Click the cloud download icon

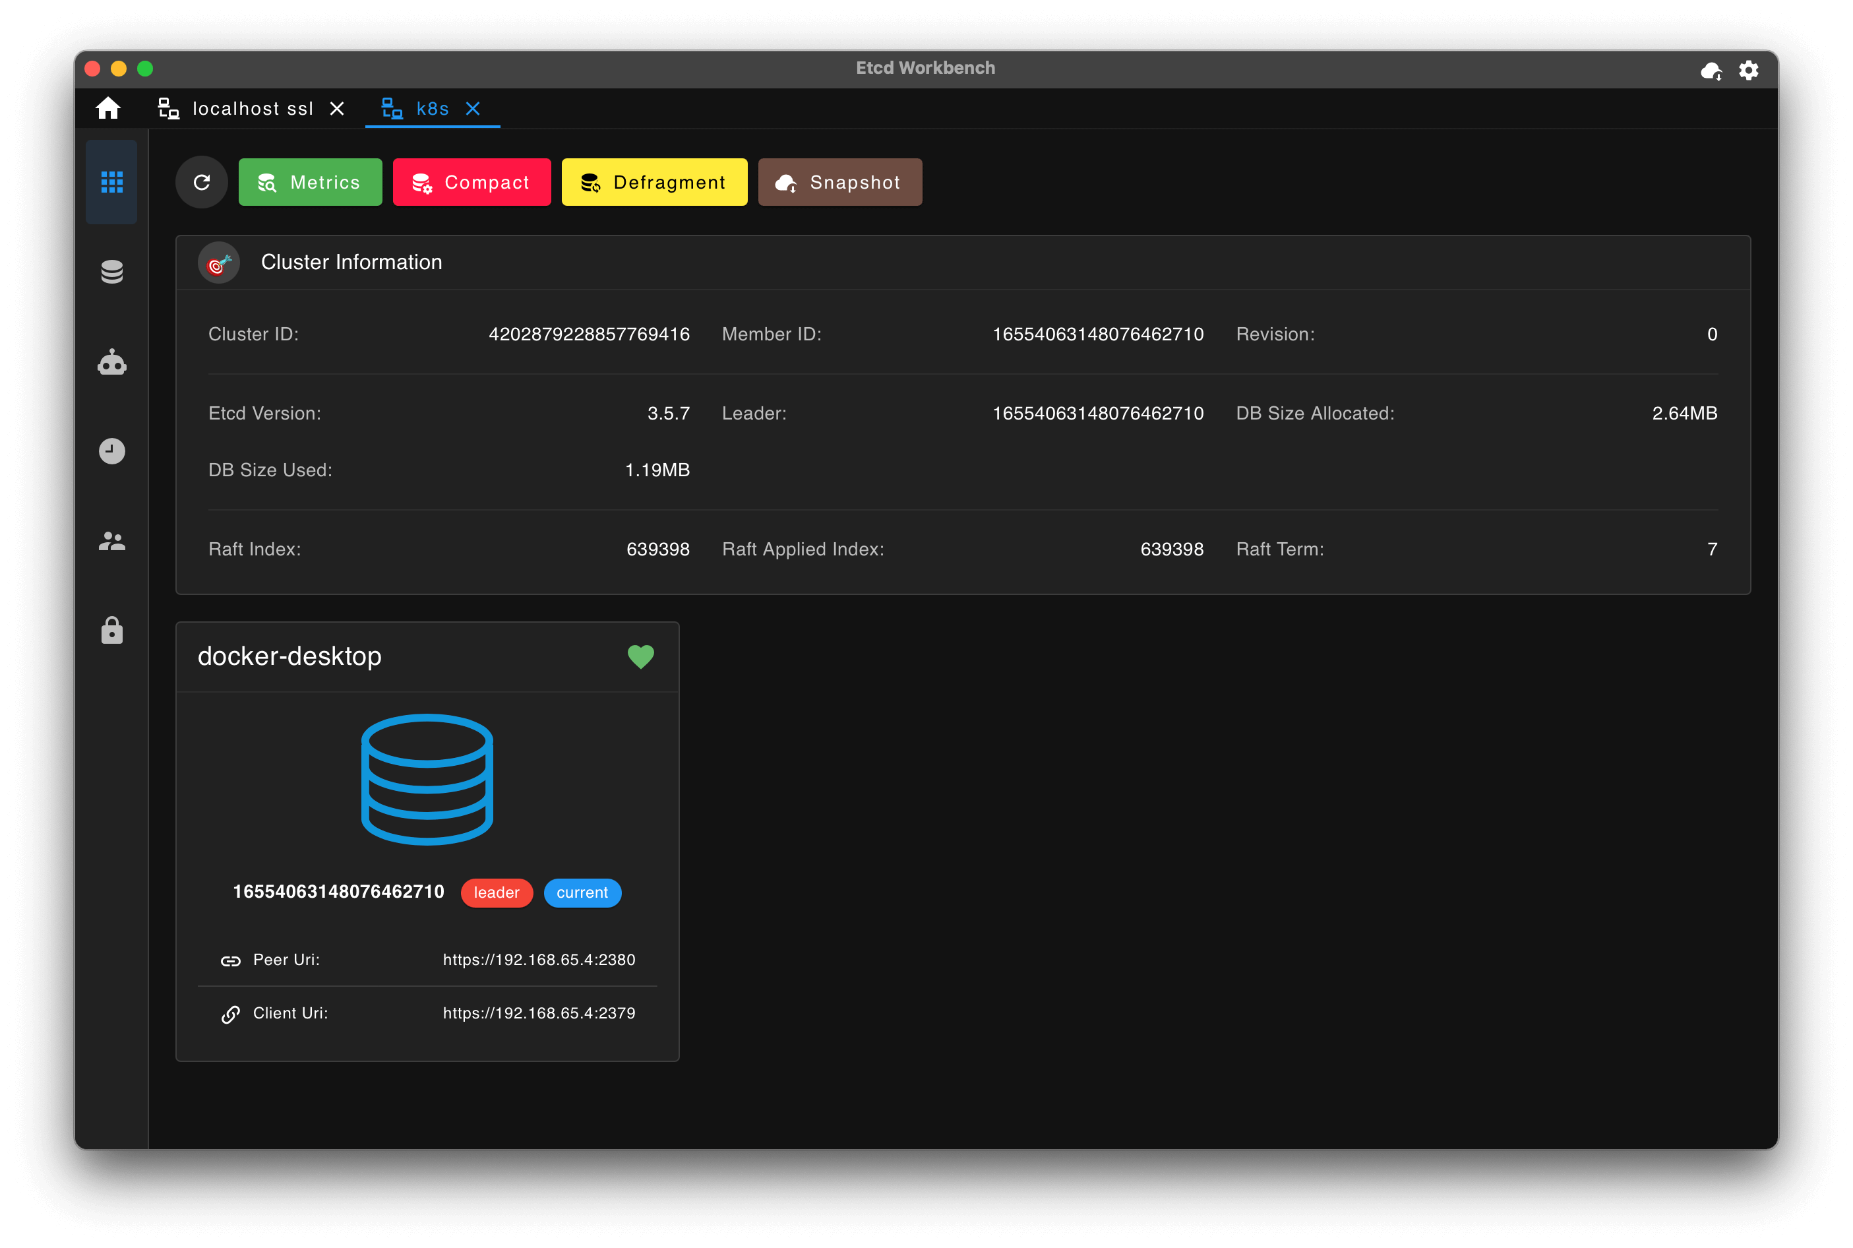click(1711, 71)
